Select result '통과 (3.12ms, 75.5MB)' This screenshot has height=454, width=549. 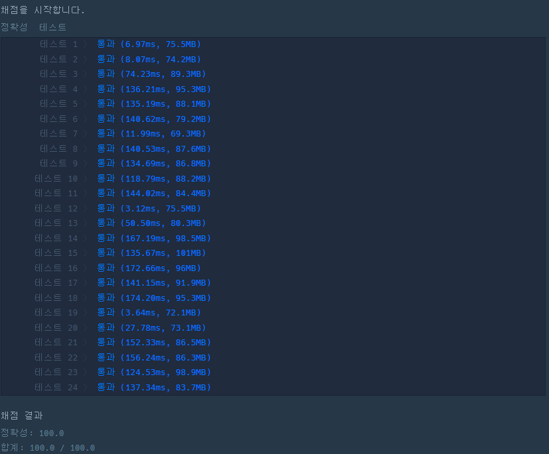149,208
